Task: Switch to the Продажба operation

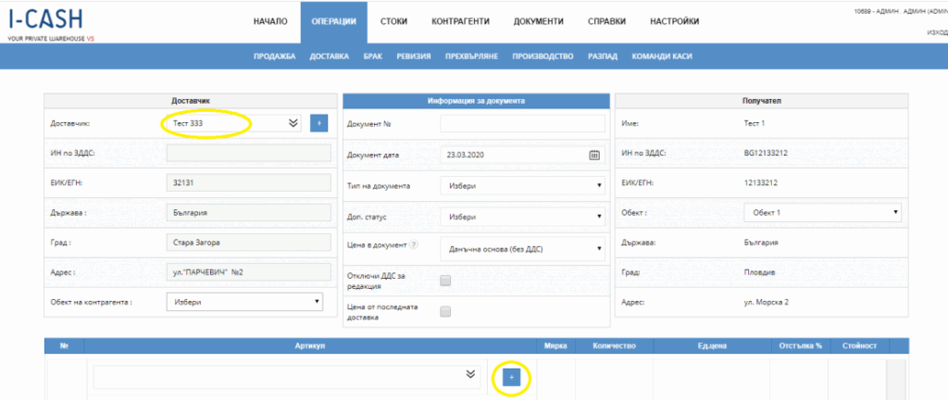Action: coord(274,56)
